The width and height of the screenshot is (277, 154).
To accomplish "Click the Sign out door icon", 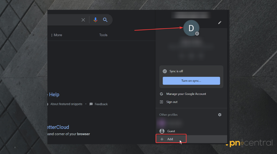I will pos(162,102).
